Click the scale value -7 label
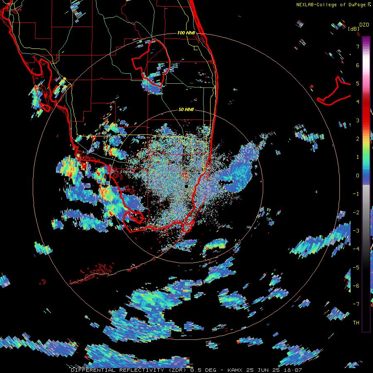Image resolution: width=373 pixels, height=373 pixels. pyautogui.click(x=356, y=304)
